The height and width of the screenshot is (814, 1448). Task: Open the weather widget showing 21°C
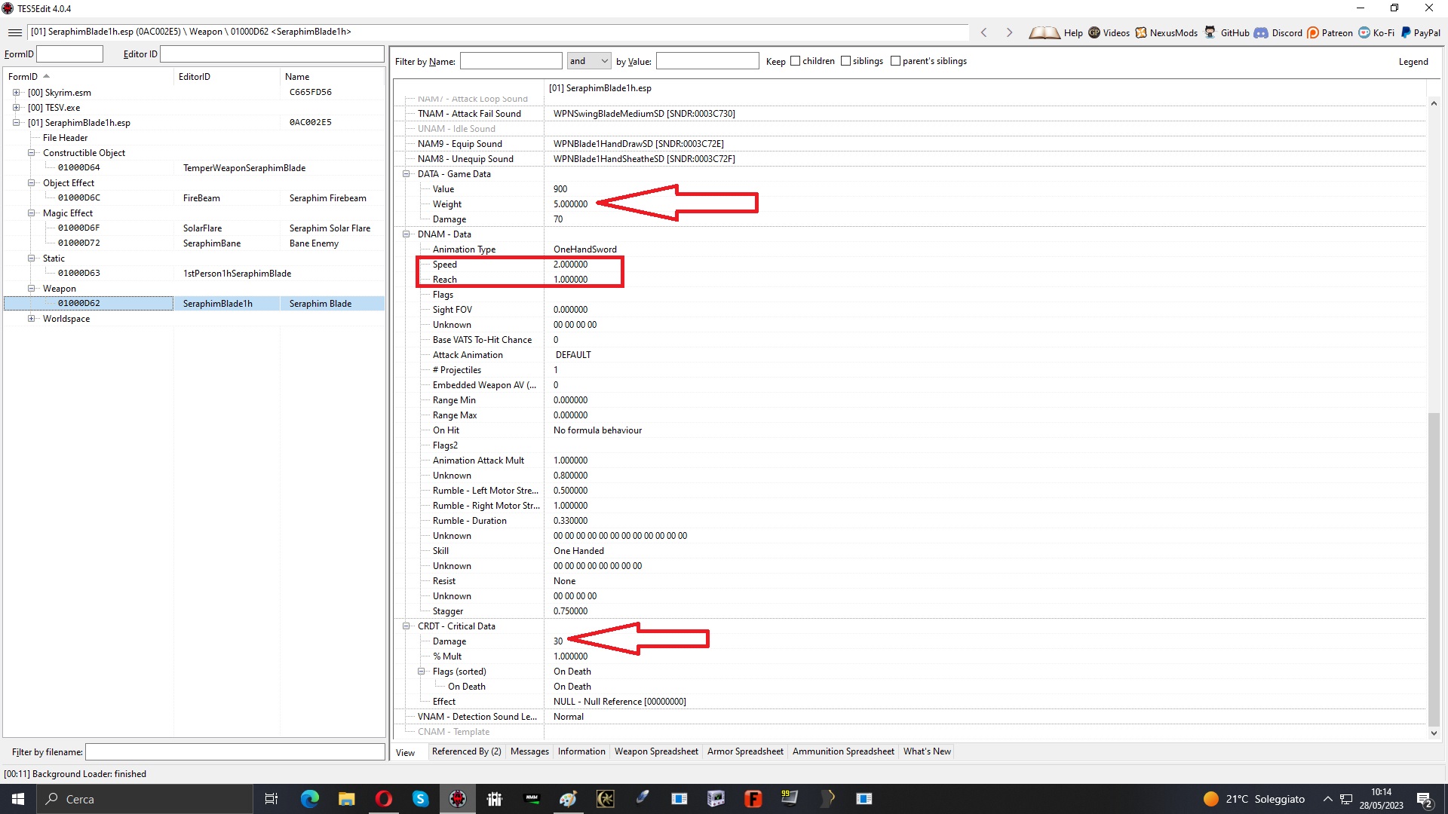(x=1253, y=799)
